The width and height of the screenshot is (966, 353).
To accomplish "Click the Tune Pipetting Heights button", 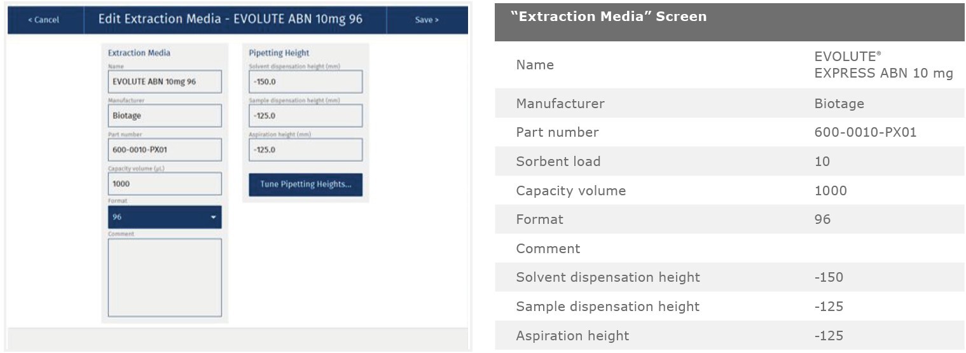I will 305,184.
